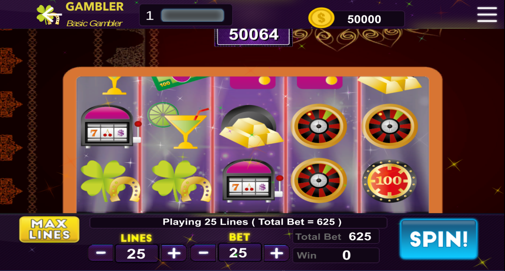Tap the back arrow icon
505x271 pixels.
coord(51,15)
